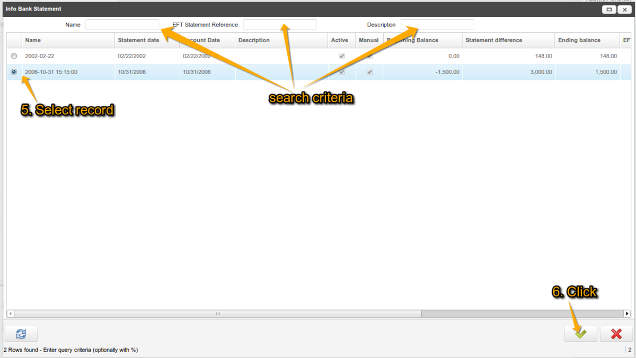This screenshot has width=636, height=358.
Task: Toggle Active checkbox in 2006-10-31 row
Action: [342, 72]
